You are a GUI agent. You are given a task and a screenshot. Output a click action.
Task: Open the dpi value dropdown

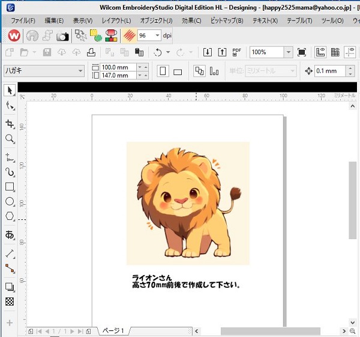coord(157,35)
